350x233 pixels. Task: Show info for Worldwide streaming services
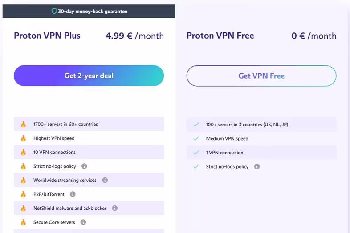pos(105,180)
